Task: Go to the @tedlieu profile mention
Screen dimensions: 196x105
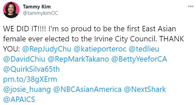Action: (x=144, y=49)
